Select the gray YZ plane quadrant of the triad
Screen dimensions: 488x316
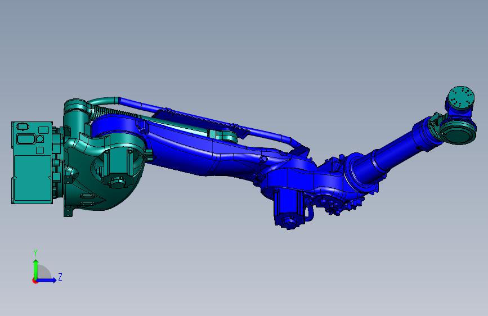[x=44, y=273]
